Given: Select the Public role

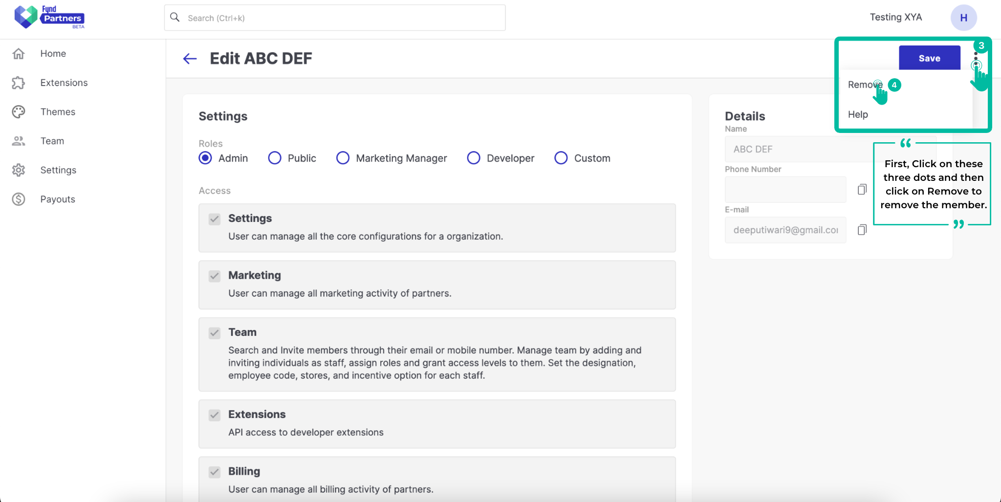Looking at the screenshot, I should click(275, 158).
